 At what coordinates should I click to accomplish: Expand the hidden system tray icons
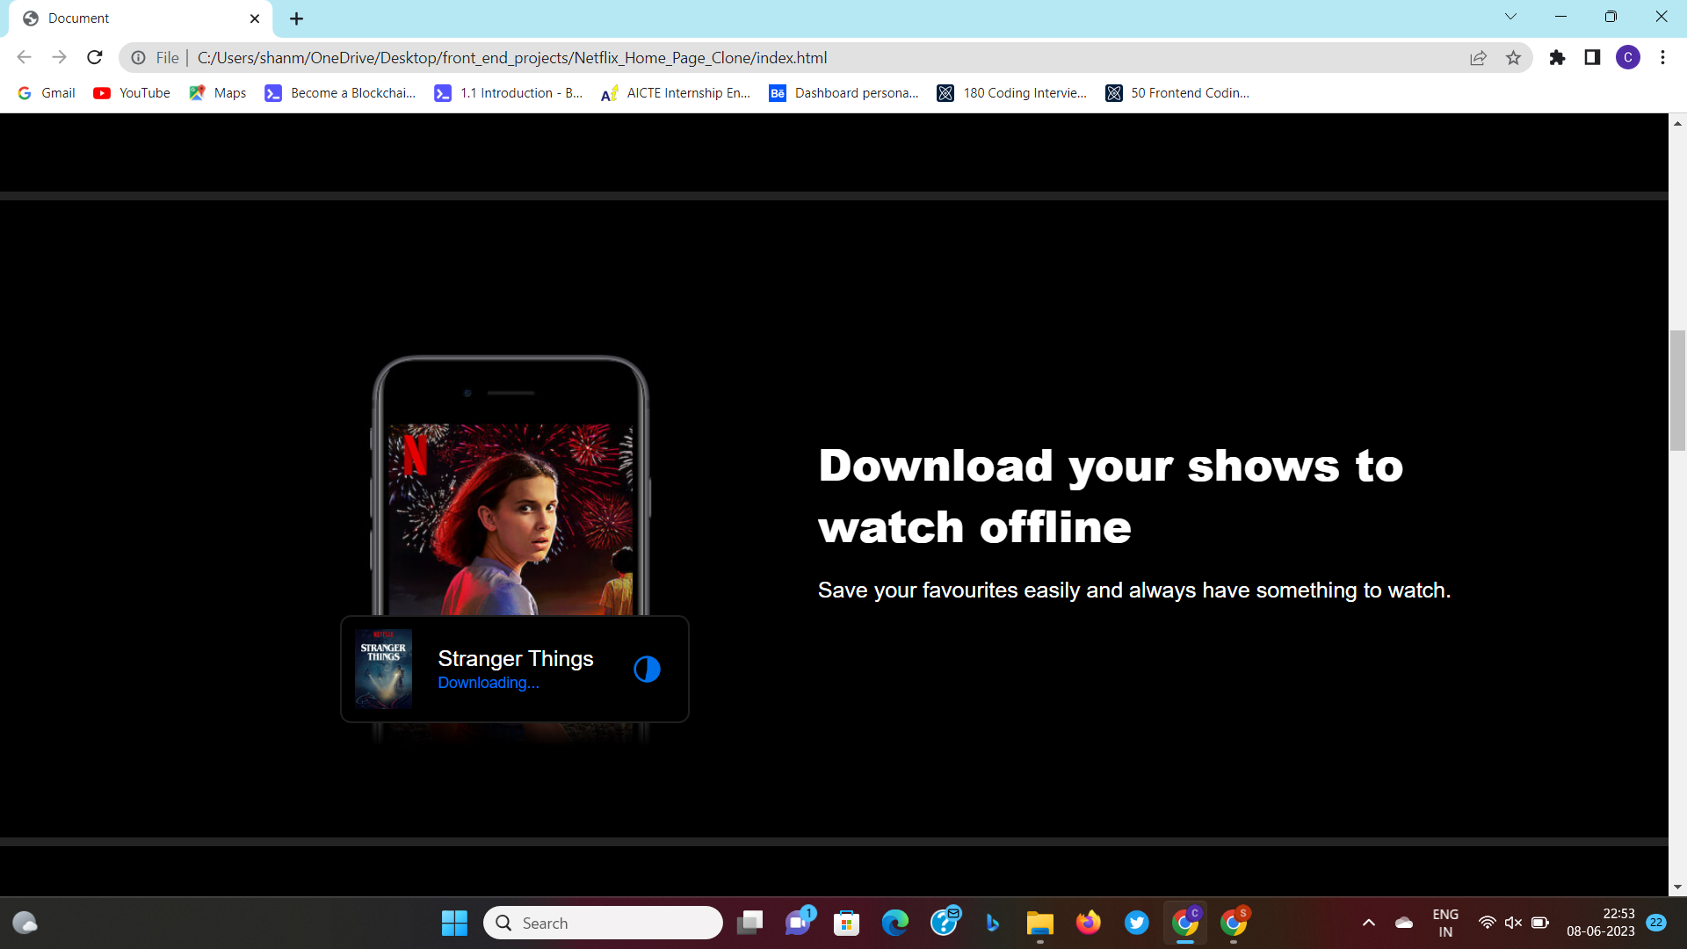pyautogui.click(x=1369, y=923)
